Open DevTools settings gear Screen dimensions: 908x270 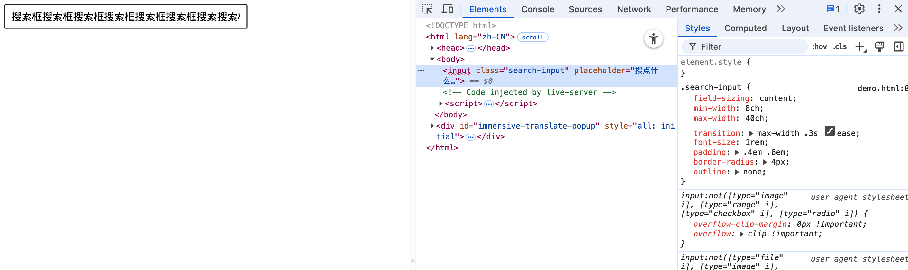tap(859, 9)
